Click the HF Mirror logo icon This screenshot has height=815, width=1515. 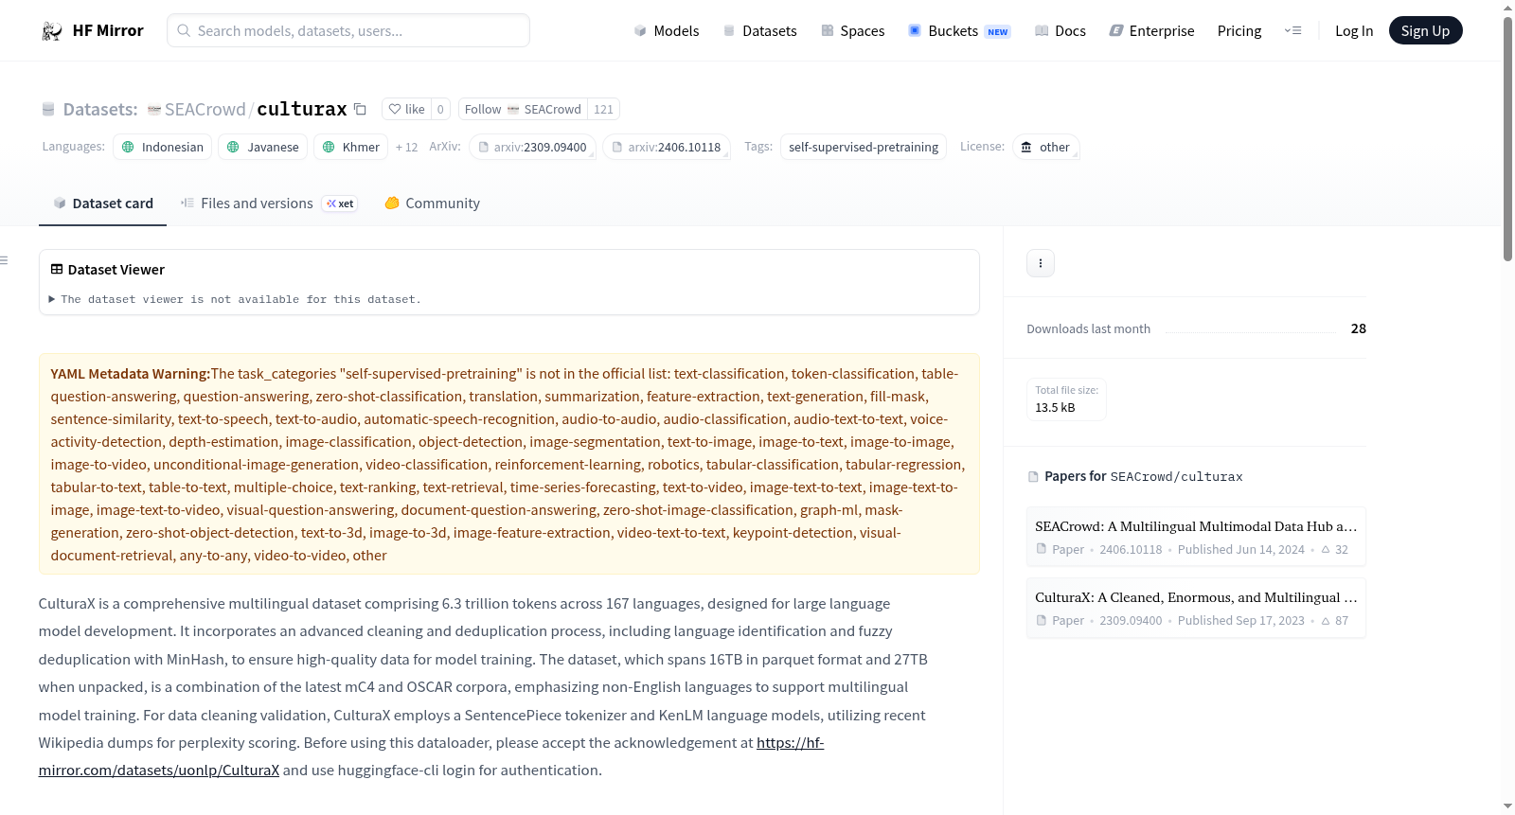point(52,31)
